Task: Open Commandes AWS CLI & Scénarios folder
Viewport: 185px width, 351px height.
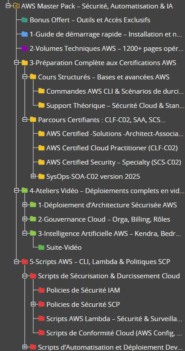Action: click(x=115, y=91)
